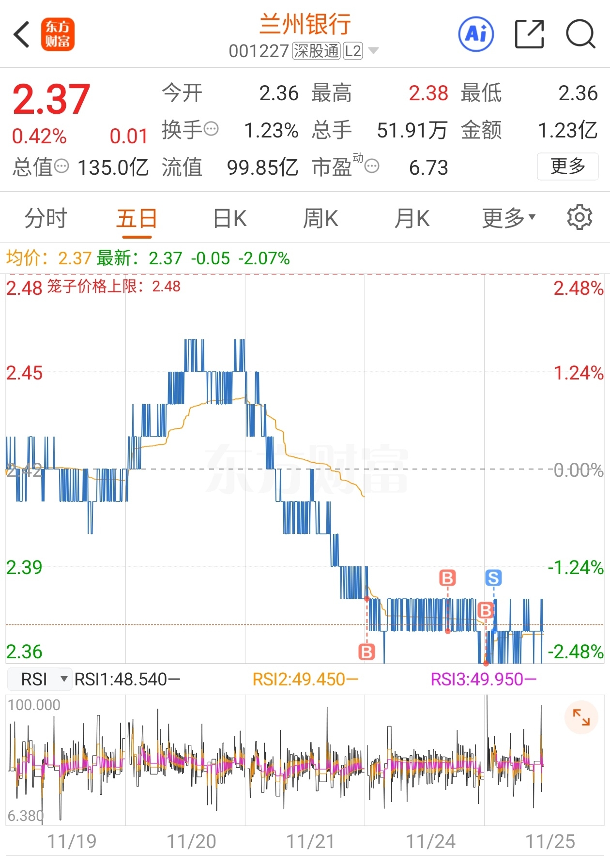Tap info icon beside 总值
This screenshot has width=610, height=864.
[x=61, y=167]
